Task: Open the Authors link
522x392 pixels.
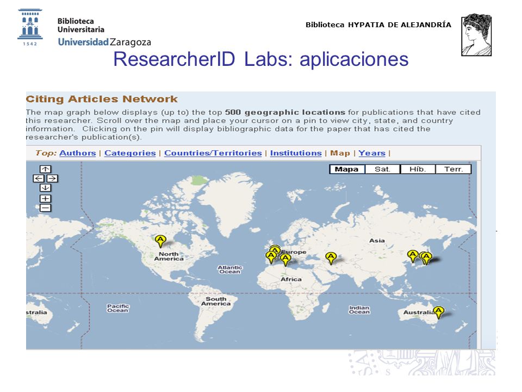Action: click(x=78, y=153)
